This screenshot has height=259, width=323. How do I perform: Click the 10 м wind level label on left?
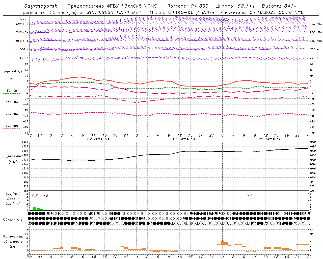click(24, 58)
